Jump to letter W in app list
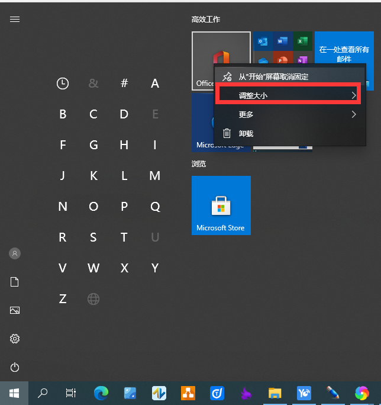Screen dimensions: 381x405 tap(93, 268)
